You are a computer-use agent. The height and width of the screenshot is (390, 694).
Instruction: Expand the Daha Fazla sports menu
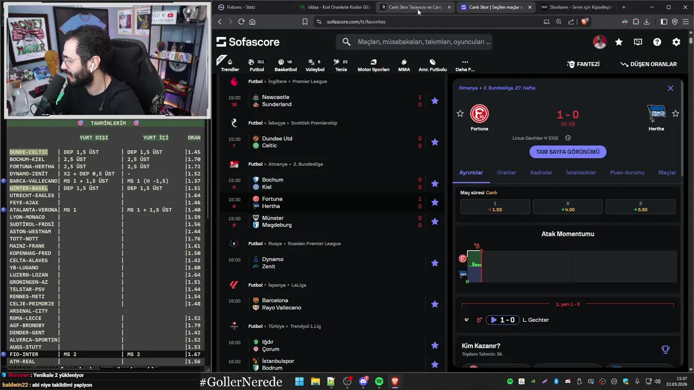(x=465, y=65)
